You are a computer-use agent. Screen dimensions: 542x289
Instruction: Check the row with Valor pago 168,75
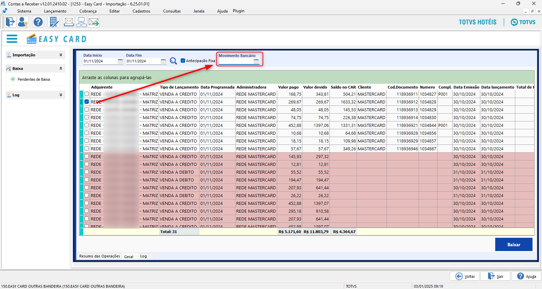pyautogui.click(x=87, y=94)
